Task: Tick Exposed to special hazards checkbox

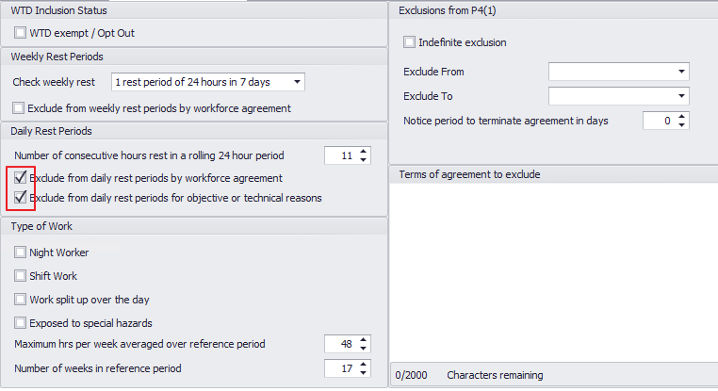Action: (21, 323)
